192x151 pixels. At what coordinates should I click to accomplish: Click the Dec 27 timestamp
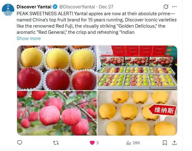[x=106, y=7]
